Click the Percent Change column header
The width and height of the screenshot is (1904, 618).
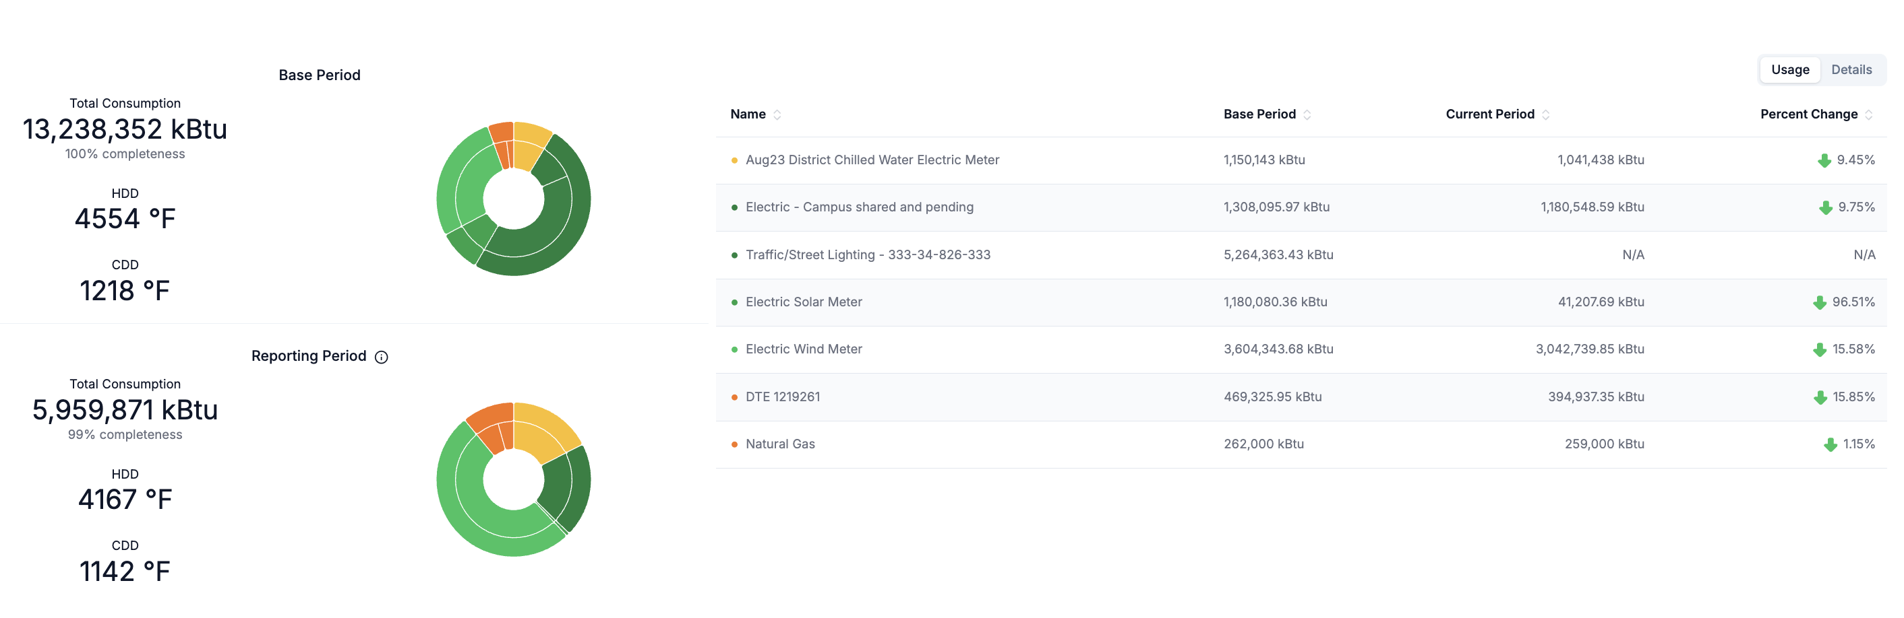tap(1808, 114)
